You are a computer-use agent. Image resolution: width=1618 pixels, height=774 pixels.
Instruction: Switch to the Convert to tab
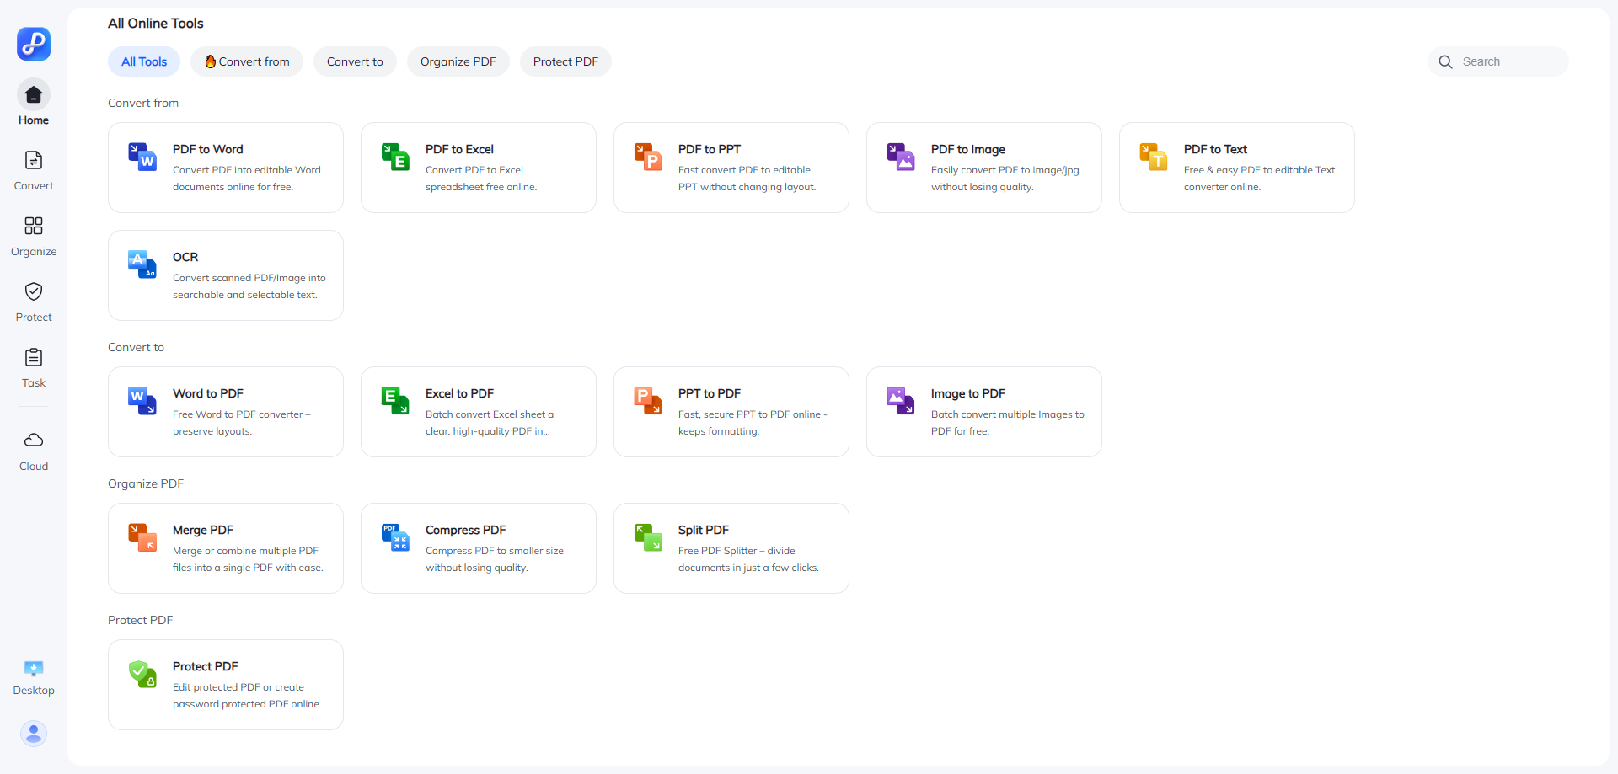point(355,61)
